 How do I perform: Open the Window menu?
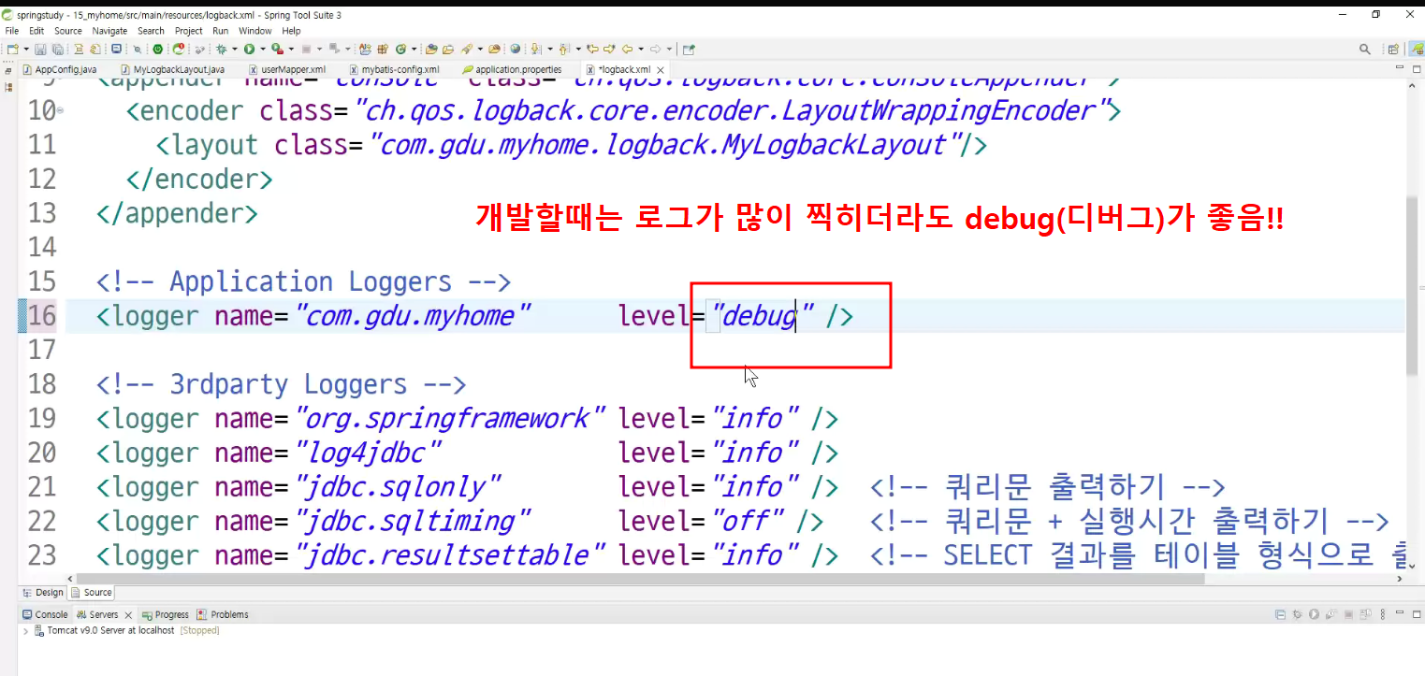coord(255,31)
